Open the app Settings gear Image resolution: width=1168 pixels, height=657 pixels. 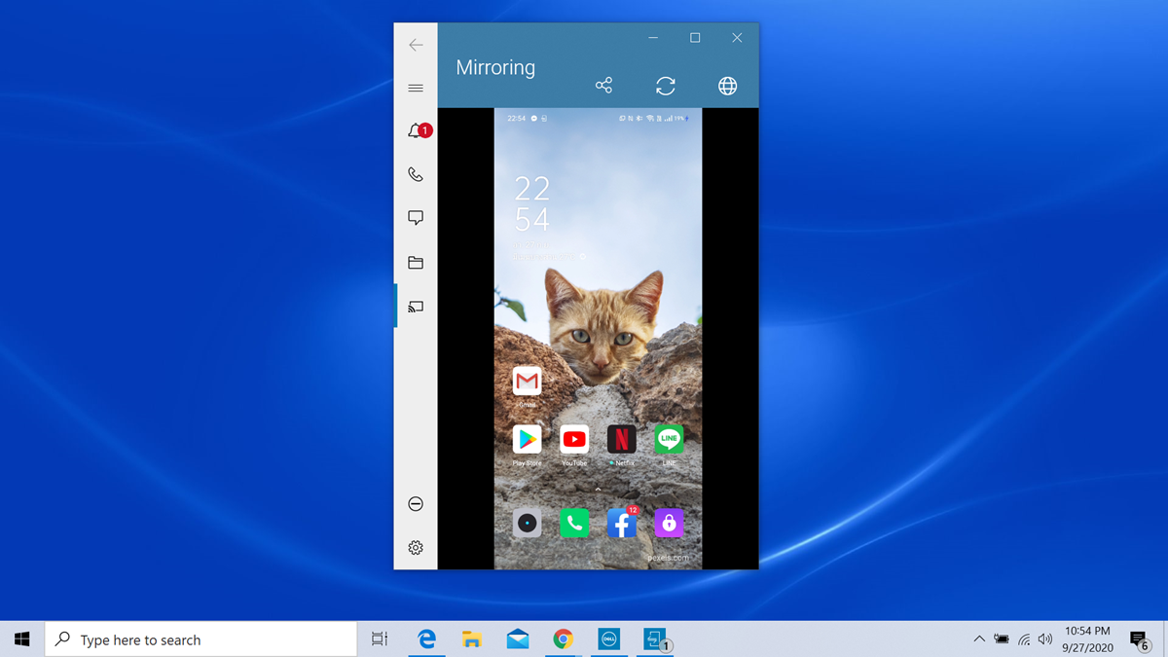pyautogui.click(x=416, y=548)
